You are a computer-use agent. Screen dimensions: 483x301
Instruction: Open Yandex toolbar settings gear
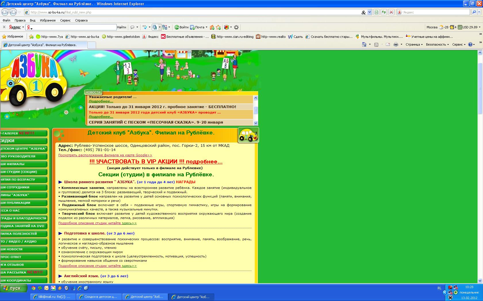[x=236, y=27]
